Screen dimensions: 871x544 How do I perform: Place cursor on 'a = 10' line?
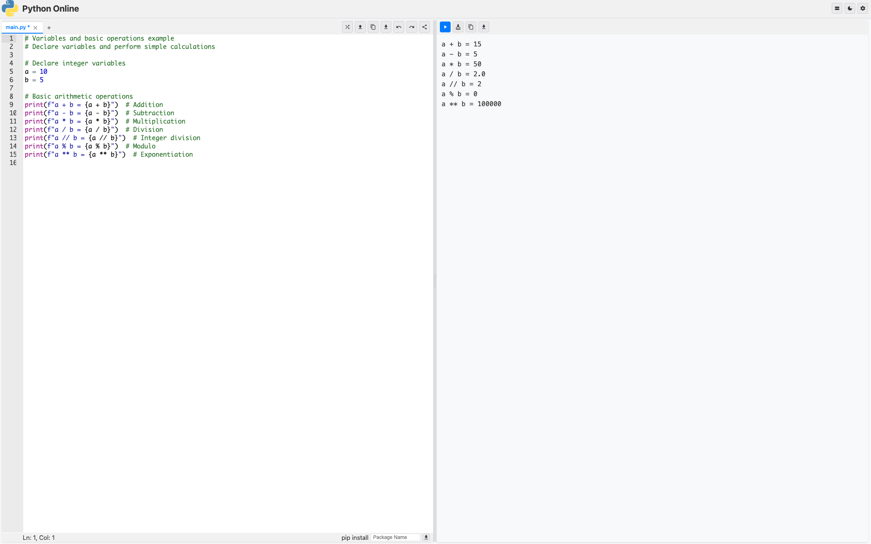pos(36,72)
